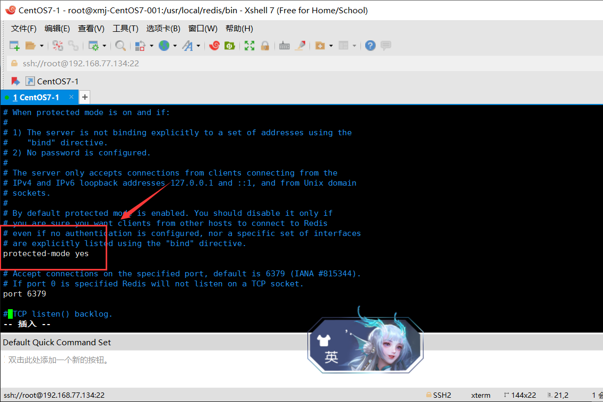603x402 pixels.
Task: Click the chat bubble feedback icon
Action: click(386, 46)
